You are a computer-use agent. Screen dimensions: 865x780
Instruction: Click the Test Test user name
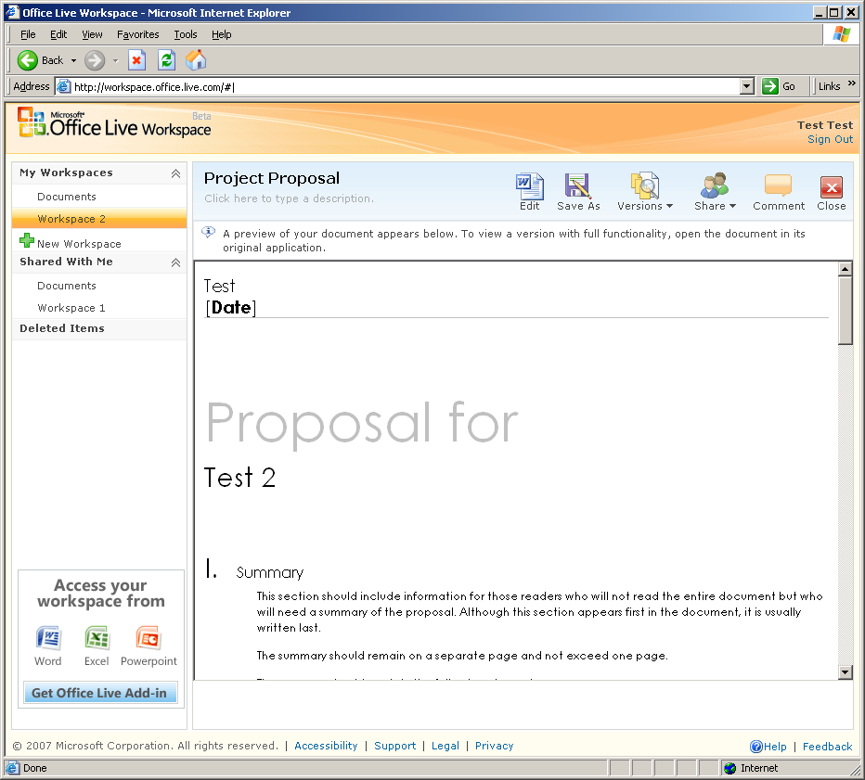coord(825,125)
